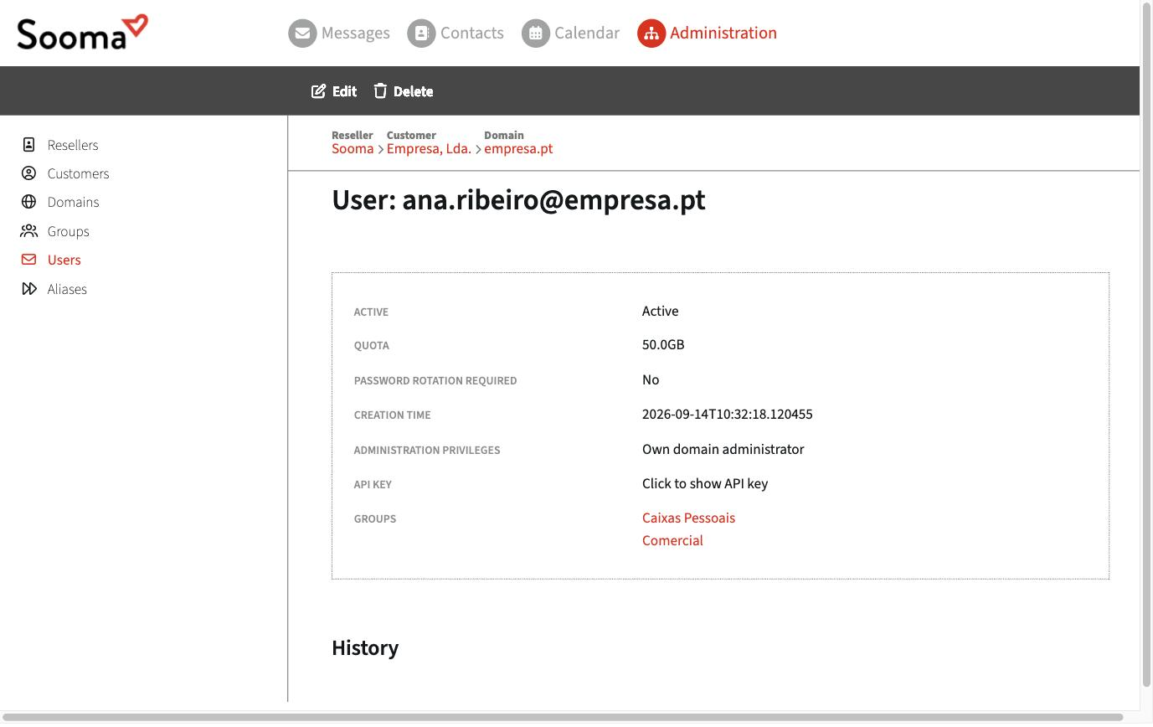
Task: Click the Delete label in toolbar
Action: (x=413, y=92)
